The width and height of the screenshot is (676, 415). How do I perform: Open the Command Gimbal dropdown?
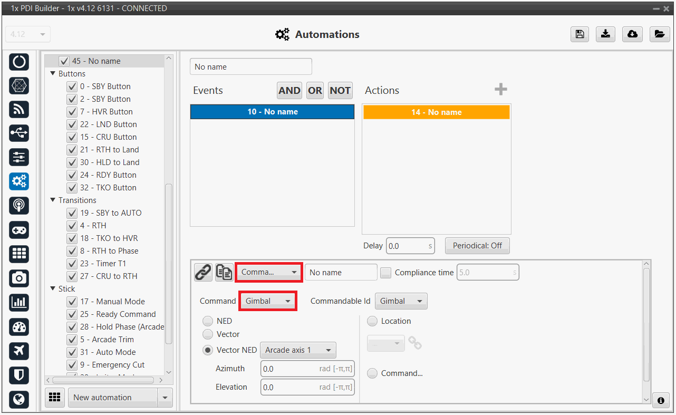click(x=268, y=301)
